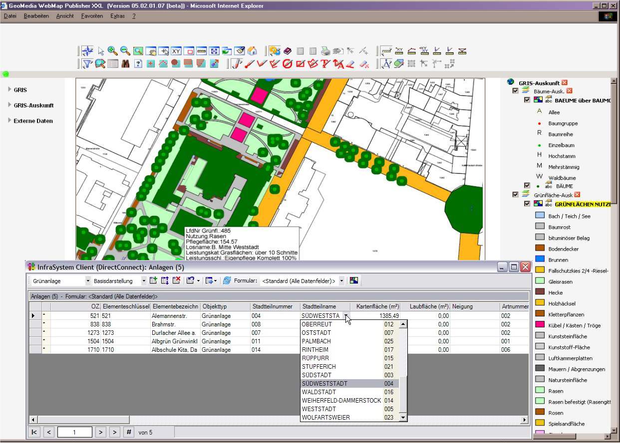Select the XY coordinate tool icon
The height and width of the screenshot is (443, 620).
(x=176, y=51)
